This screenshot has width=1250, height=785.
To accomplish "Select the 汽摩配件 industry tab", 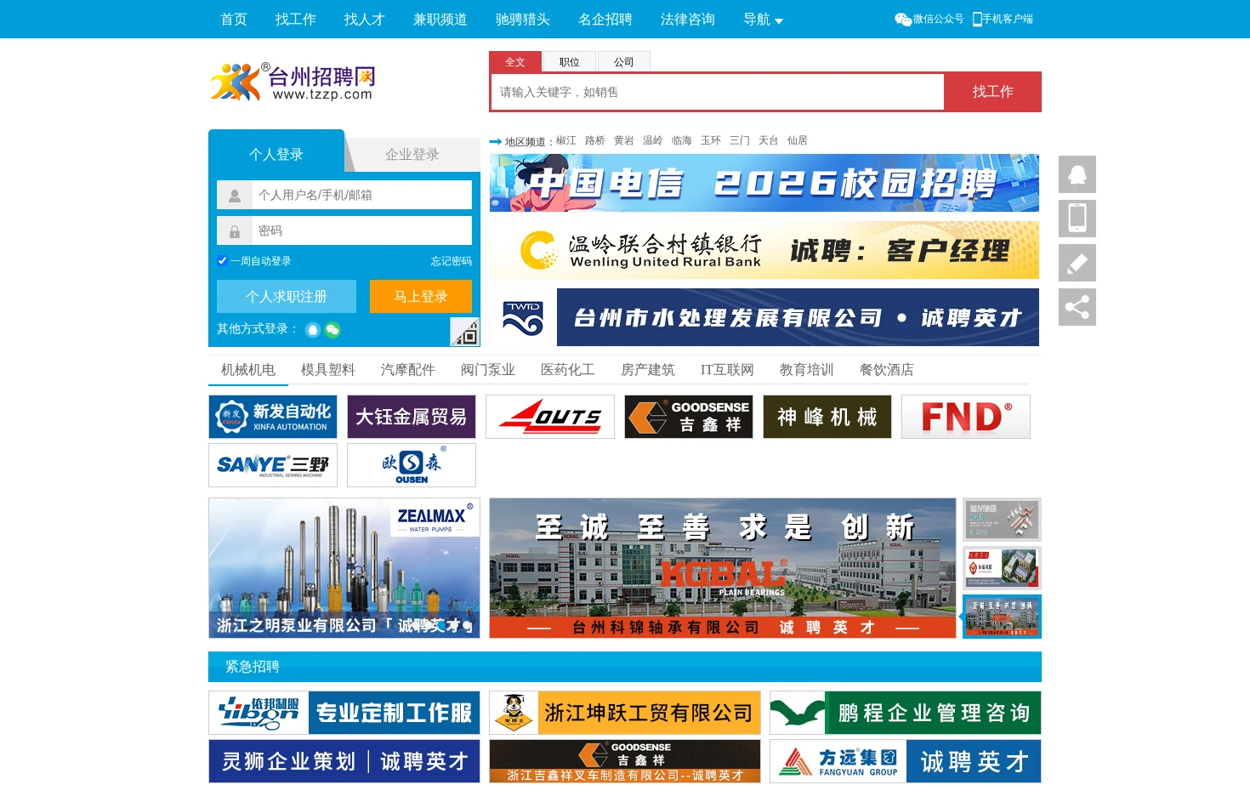I will 408,370.
